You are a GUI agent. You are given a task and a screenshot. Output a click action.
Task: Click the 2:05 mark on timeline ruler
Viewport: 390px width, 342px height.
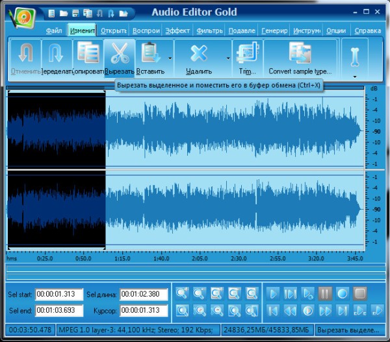click(x=200, y=258)
